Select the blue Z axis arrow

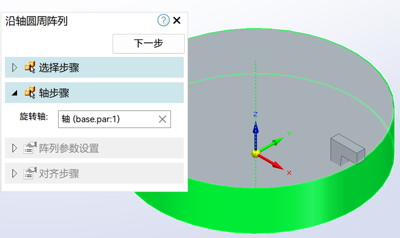click(x=256, y=130)
